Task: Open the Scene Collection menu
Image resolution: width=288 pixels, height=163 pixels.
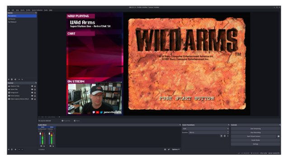Action: click(37, 10)
